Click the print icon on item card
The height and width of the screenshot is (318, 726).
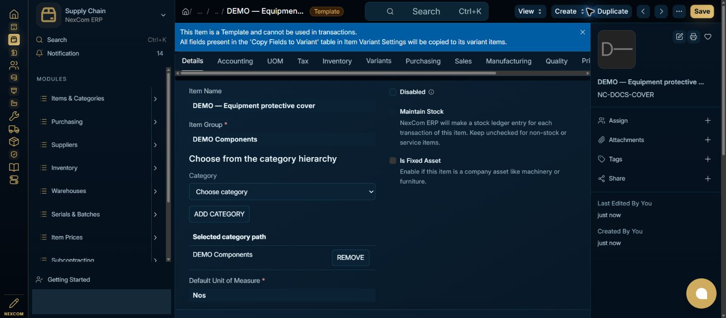click(x=693, y=37)
